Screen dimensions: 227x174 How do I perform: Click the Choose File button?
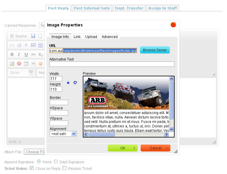pos(34,152)
